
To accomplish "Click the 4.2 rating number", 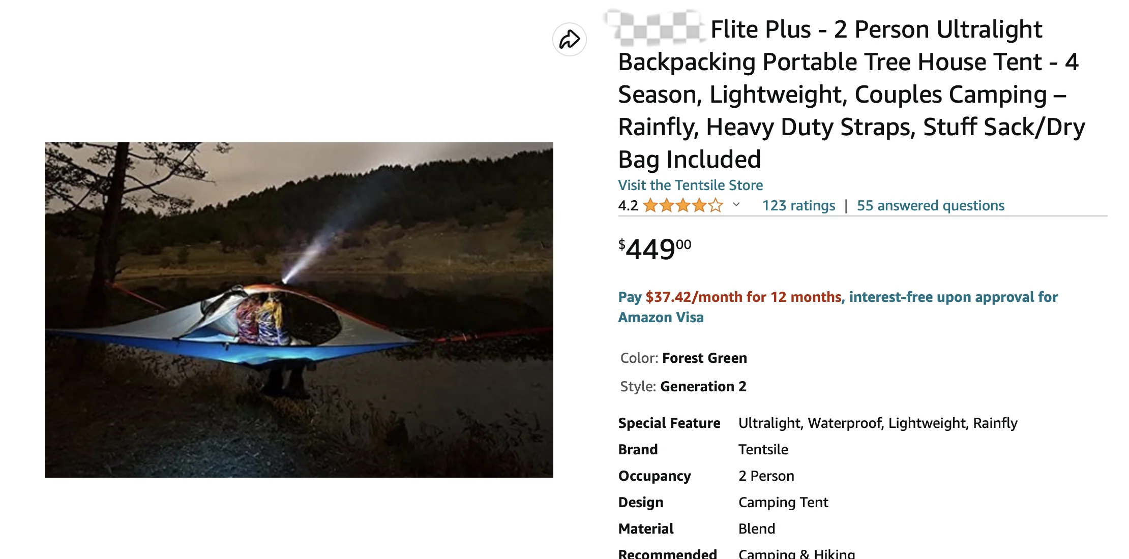I will point(628,205).
